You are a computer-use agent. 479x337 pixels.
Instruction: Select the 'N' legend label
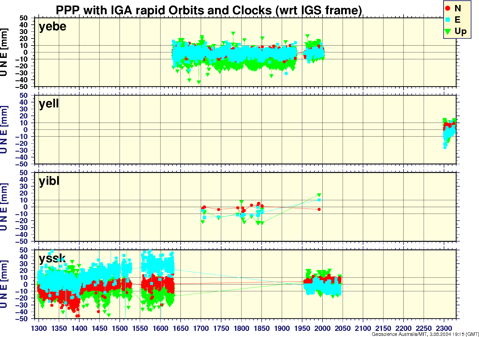tap(457, 8)
